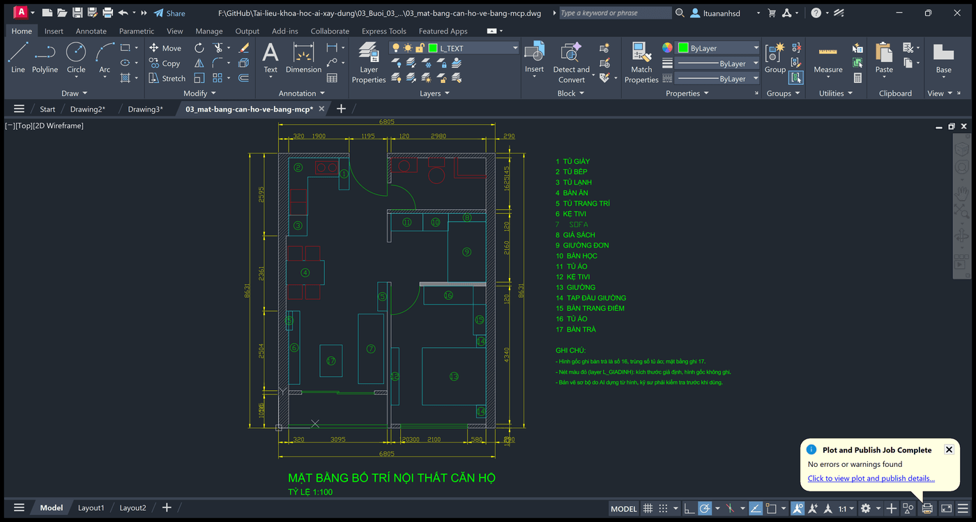
Task: Expand the Draw panel
Action: tap(75, 93)
